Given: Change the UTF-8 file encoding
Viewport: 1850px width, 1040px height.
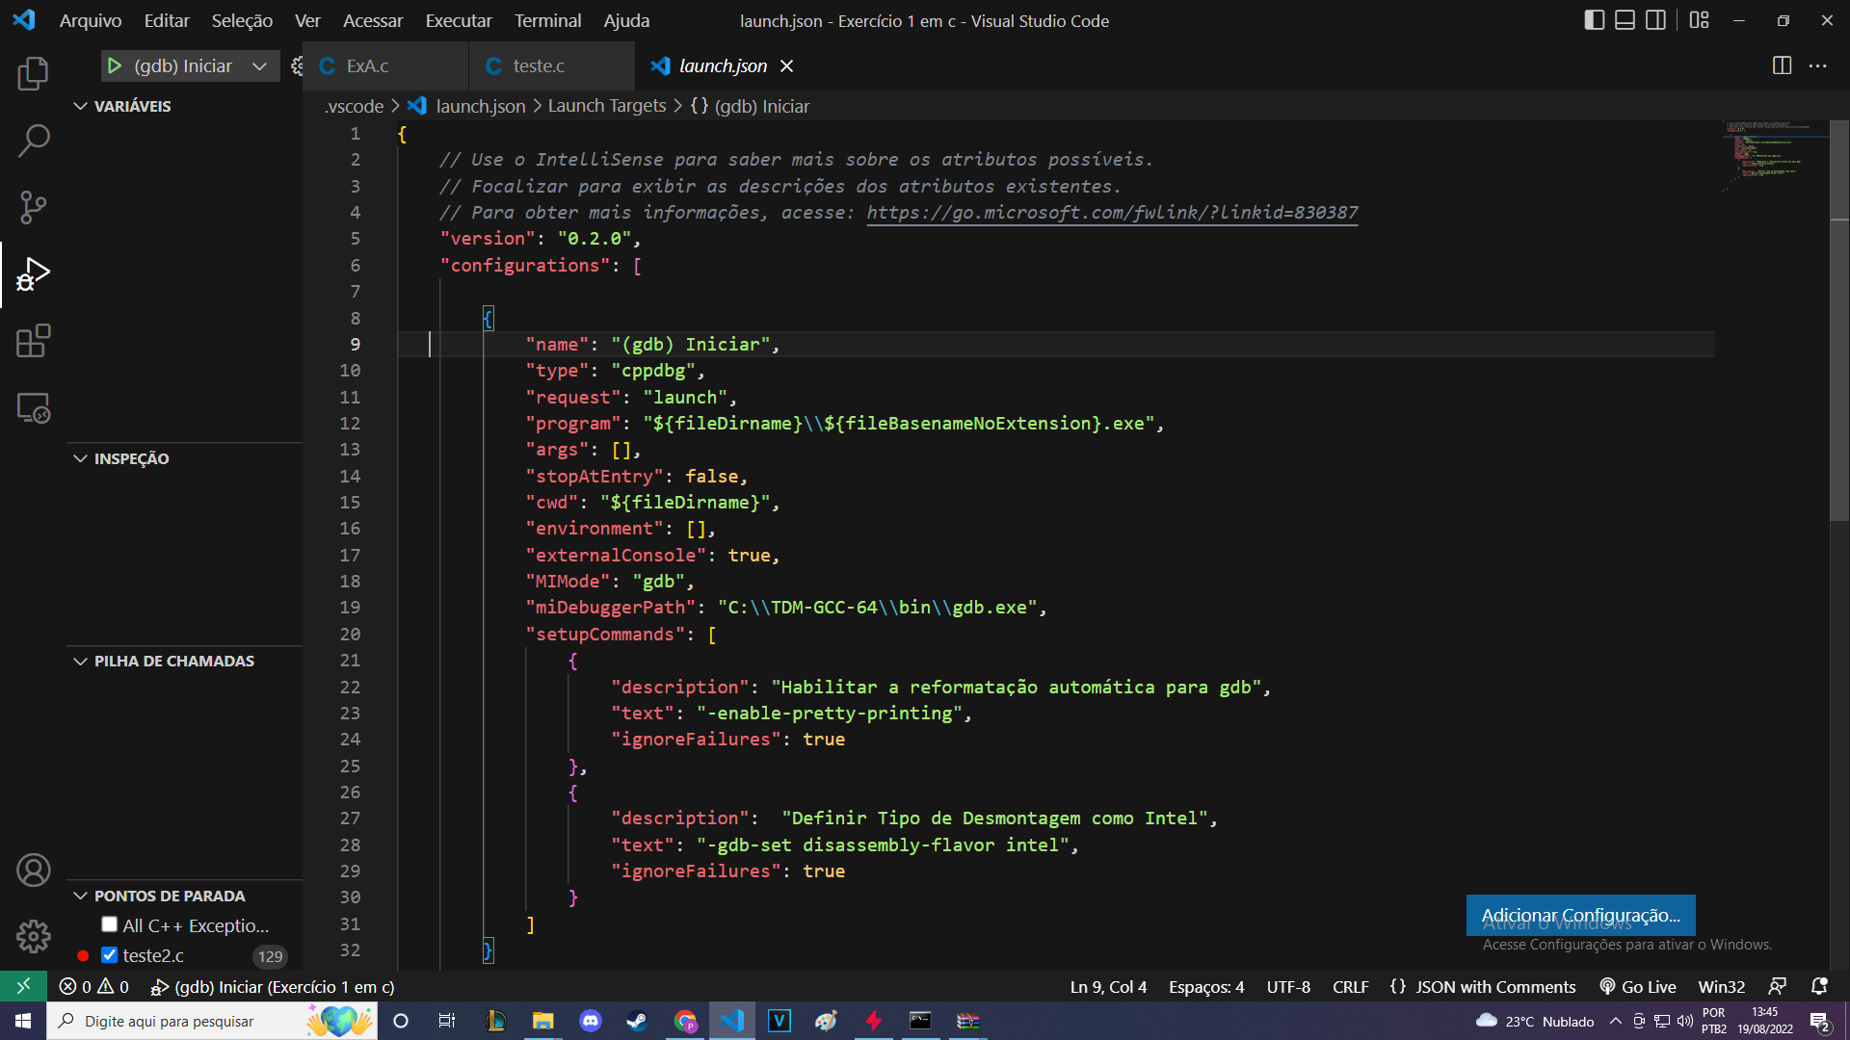Looking at the screenshot, I should click(1288, 986).
